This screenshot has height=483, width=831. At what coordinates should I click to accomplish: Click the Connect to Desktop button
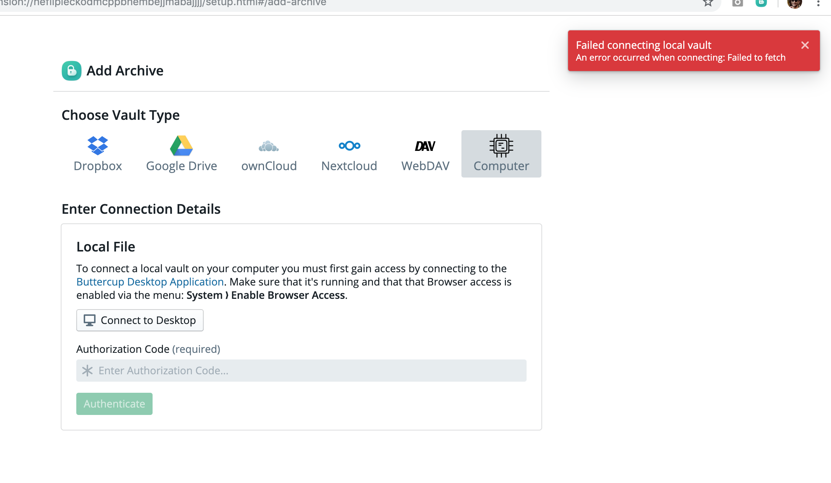coord(140,320)
